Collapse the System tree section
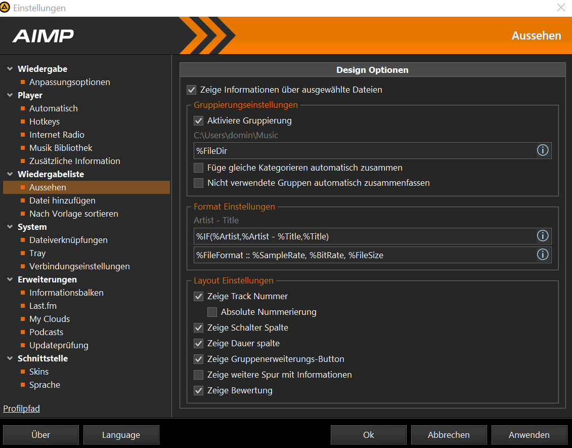This screenshot has width=572, height=448. 10,227
